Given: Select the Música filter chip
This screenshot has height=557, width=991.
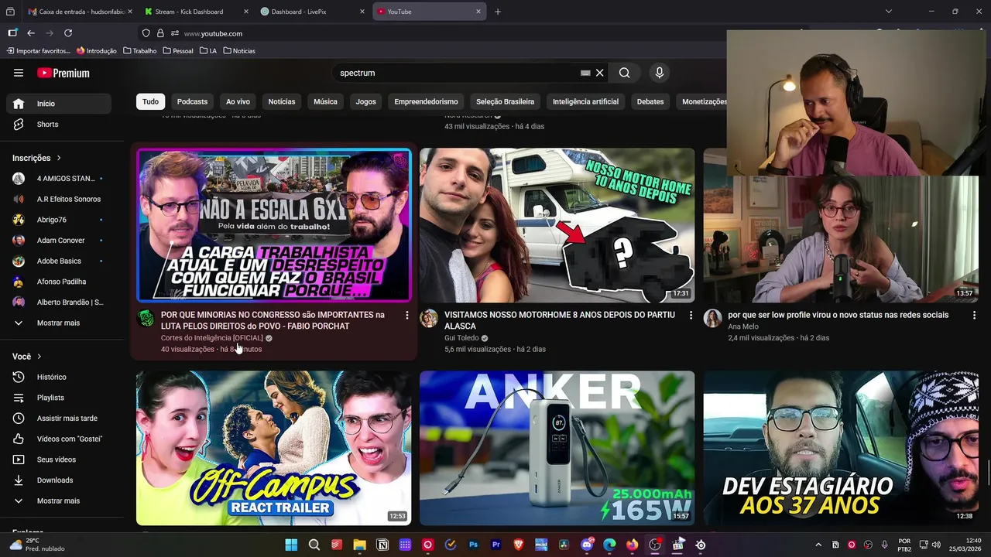Looking at the screenshot, I should pyautogui.click(x=325, y=101).
